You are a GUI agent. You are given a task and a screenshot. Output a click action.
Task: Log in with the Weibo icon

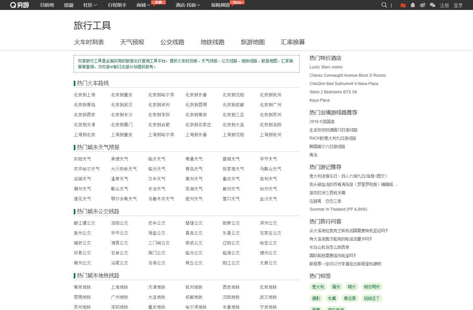click(x=423, y=5)
